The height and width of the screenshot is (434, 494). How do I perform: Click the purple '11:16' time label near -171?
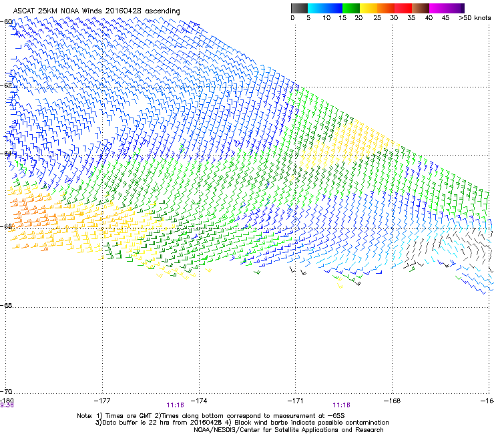coord(342,405)
